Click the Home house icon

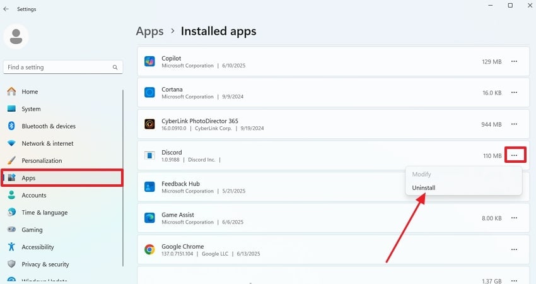11,92
